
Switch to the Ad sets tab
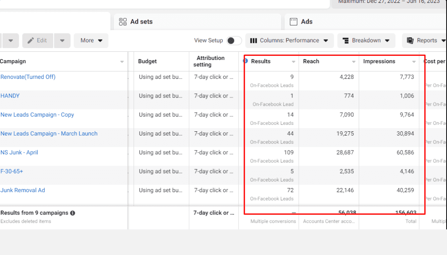pos(141,22)
